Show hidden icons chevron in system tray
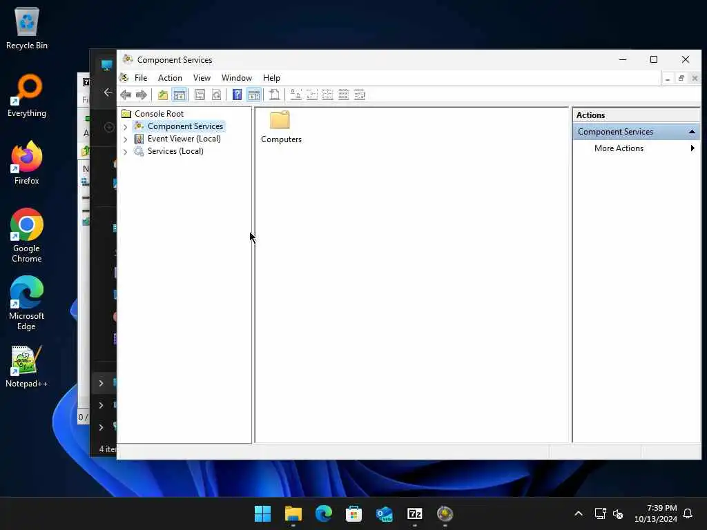Image resolution: width=707 pixels, height=530 pixels. coord(579,513)
